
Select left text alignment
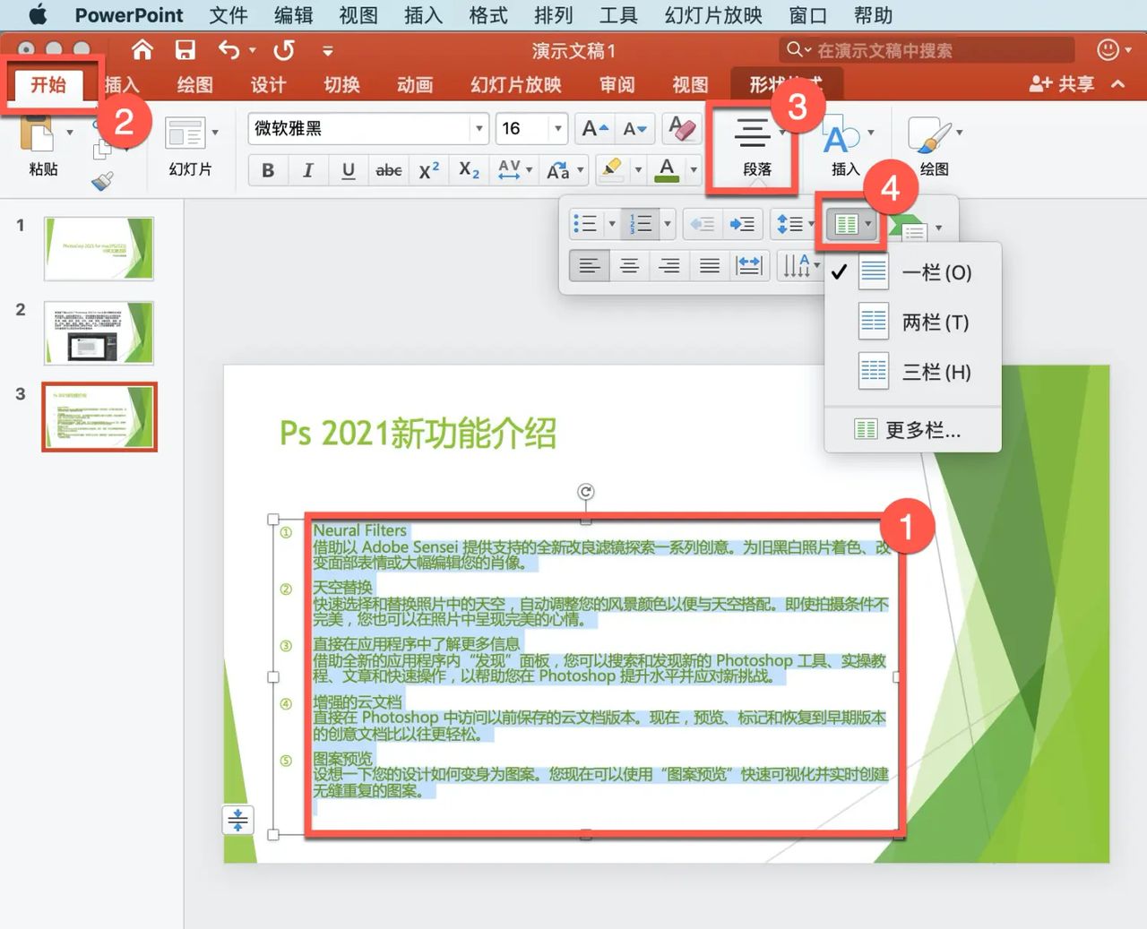(590, 265)
